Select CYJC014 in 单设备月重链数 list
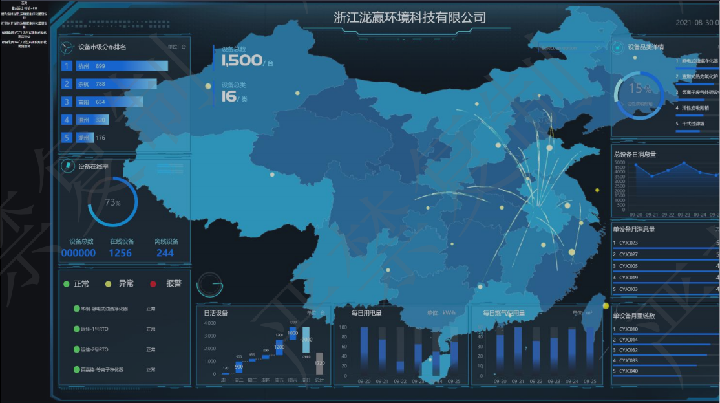The width and height of the screenshot is (720, 403). click(x=628, y=340)
